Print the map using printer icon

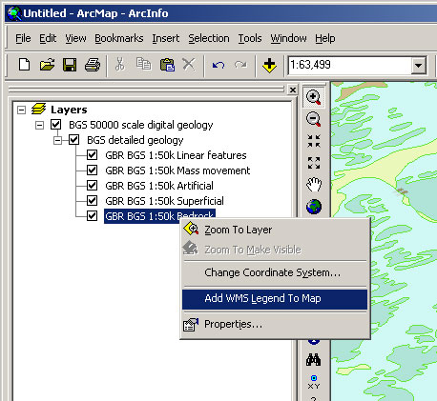pyautogui.click(x=93, y=65)
